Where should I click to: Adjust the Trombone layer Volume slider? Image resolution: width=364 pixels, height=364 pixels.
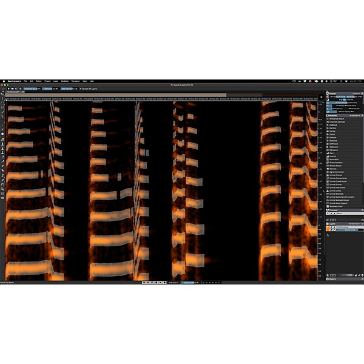(x=349, y=230)
